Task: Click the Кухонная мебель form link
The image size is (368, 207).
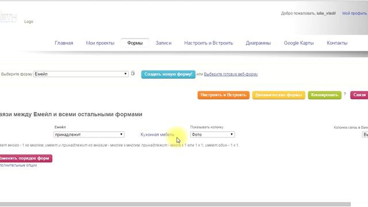Action: 158,135
